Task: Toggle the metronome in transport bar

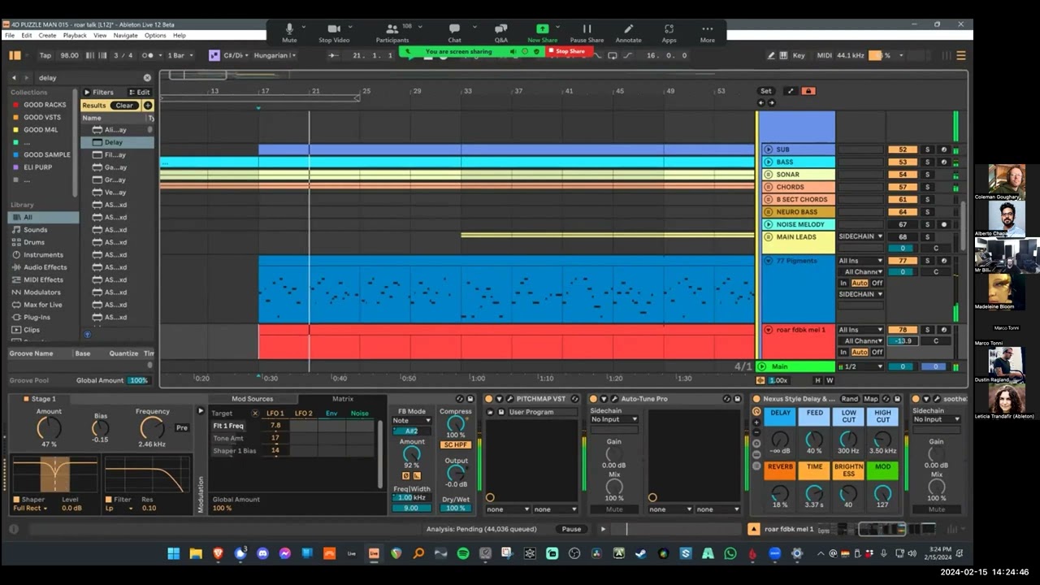Action: 149,55
